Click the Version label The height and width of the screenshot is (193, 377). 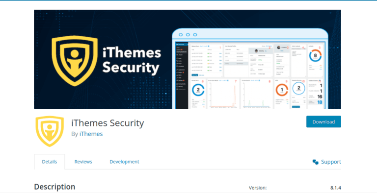point(258,188)
